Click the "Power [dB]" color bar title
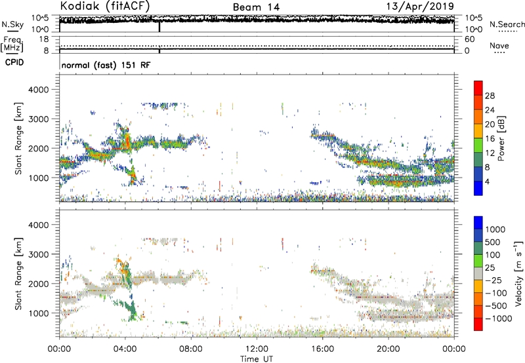The width and height of the screenshot is (525, 363). 501,138
